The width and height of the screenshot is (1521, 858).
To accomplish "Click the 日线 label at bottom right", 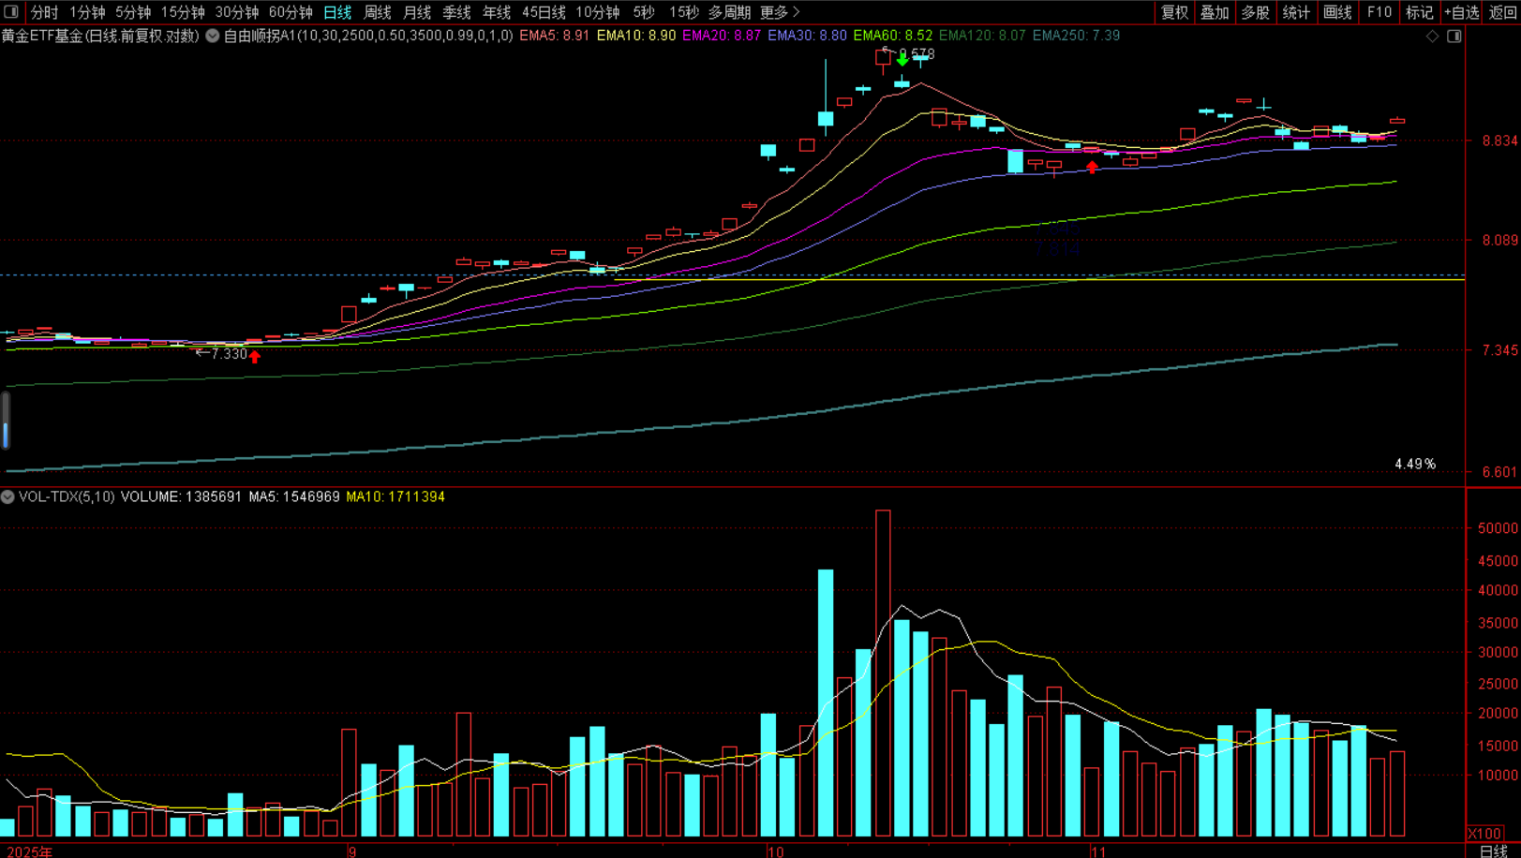I will [x=1493, y=851].
